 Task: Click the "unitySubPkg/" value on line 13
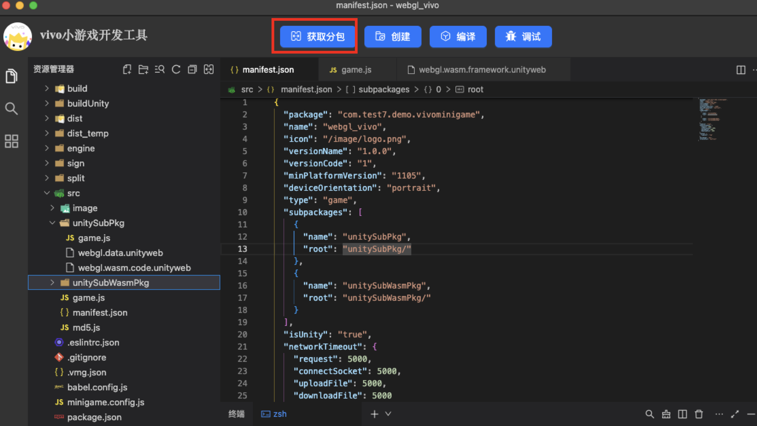point(377,249)
